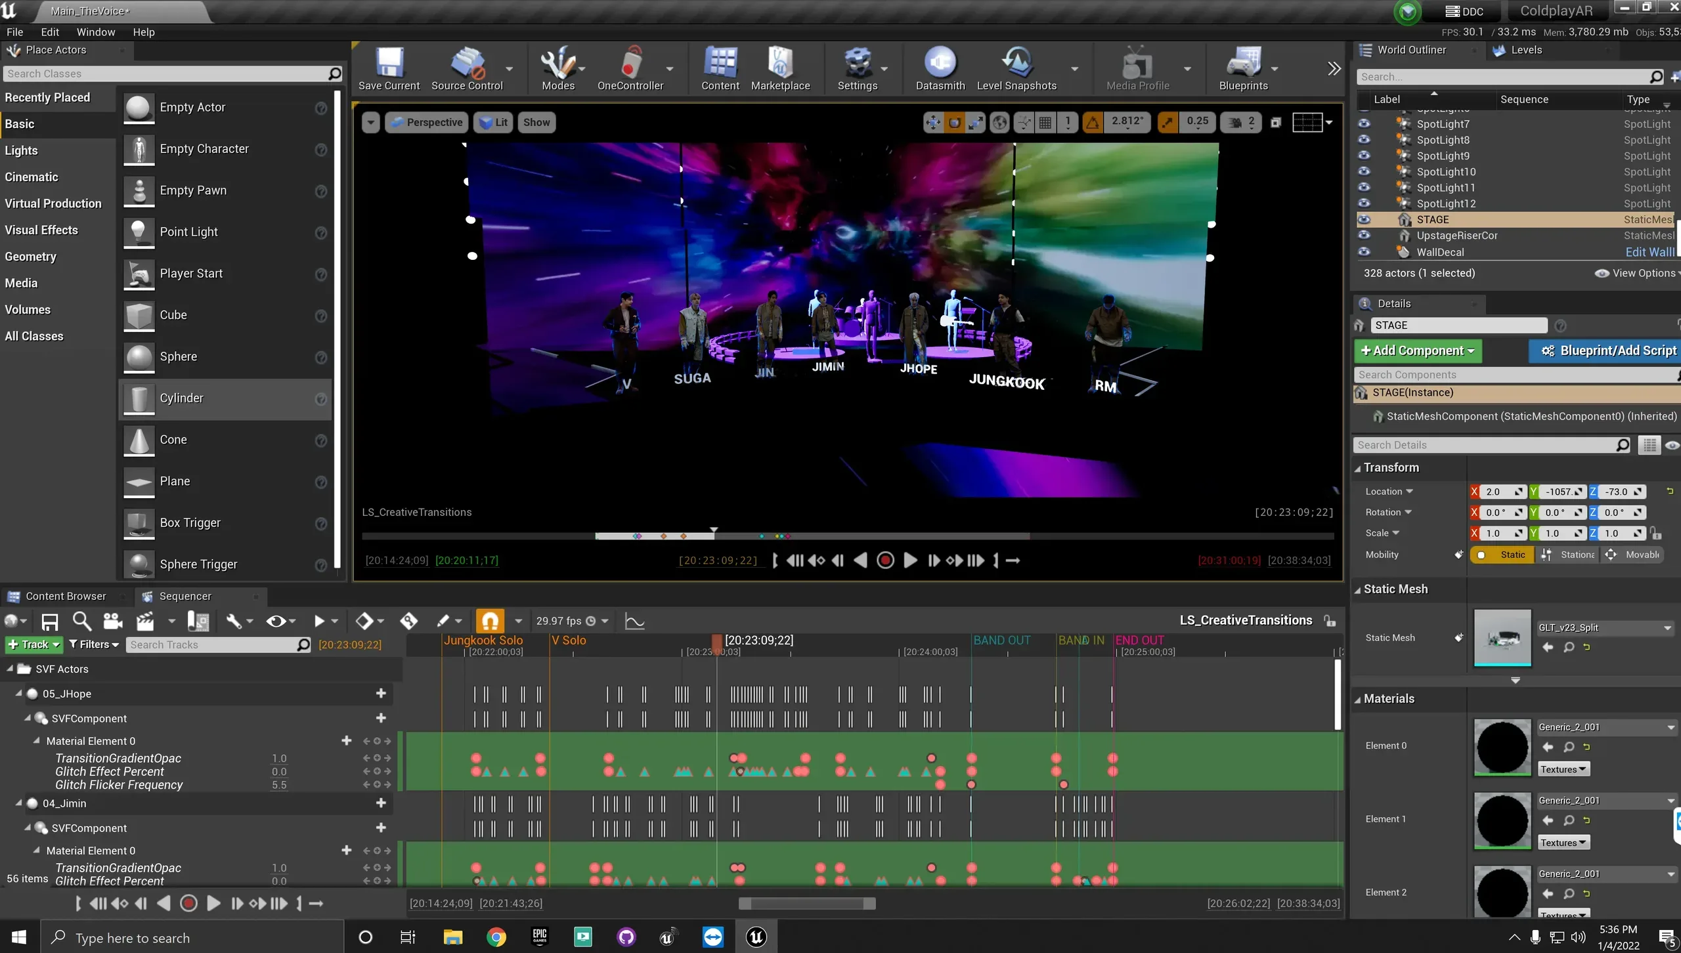
Task: Toggle visibility of SpotLight7 in the outliner
Action: point(1364,124)
